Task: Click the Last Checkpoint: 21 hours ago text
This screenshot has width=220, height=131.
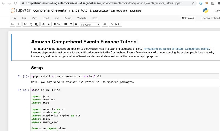Action: click(x=110, y=11)
